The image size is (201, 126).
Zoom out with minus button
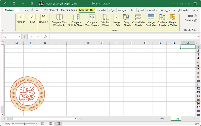(x=36, y=123)
